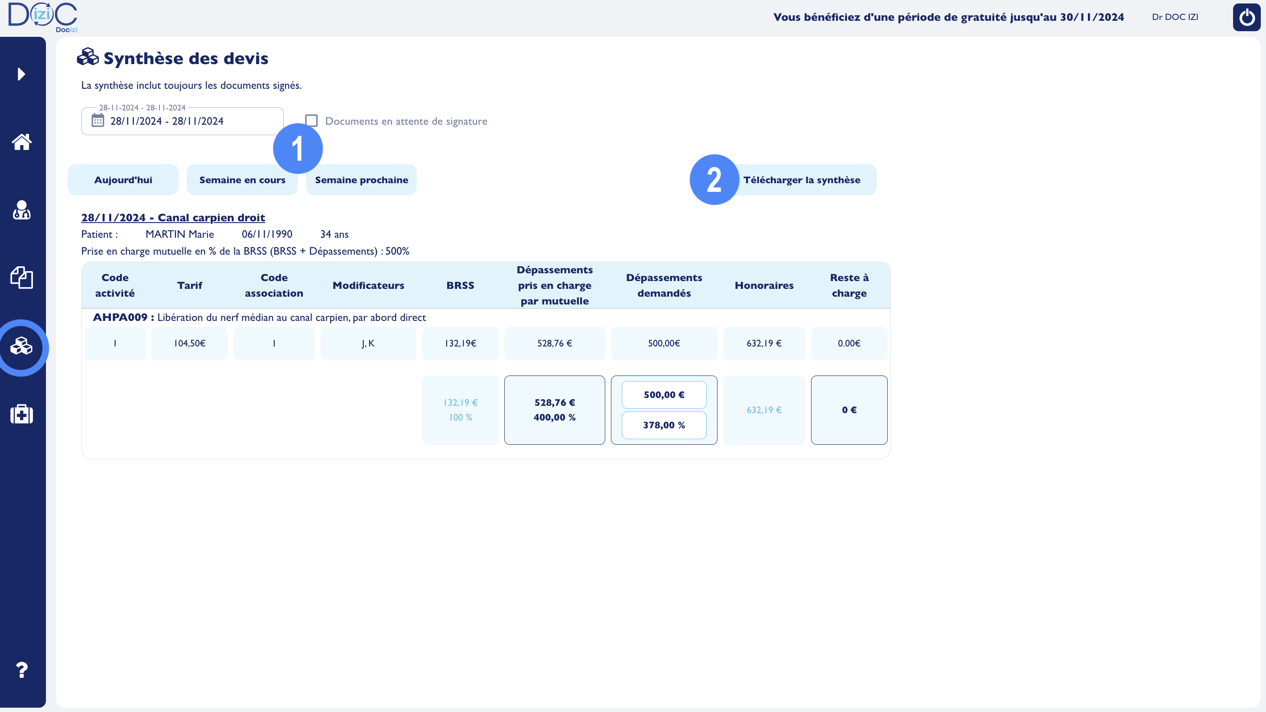Screen dimensions: 1266x712
Task: Click the light-blue 632,19 € honoraires total
Action: (x=764, y=410)
